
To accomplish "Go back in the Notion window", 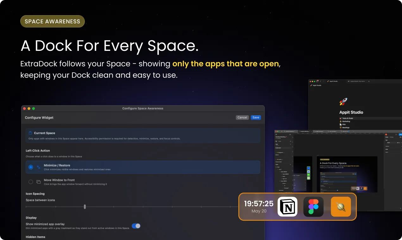I will coord(320,81).
